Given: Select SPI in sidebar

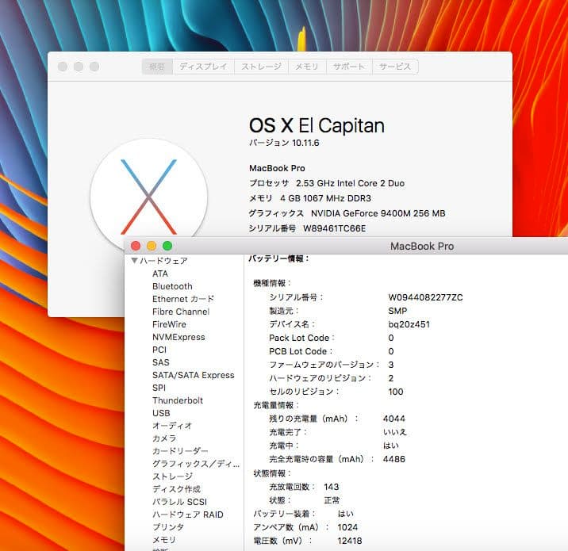Looking at the screenshot, I should point(159,388).
